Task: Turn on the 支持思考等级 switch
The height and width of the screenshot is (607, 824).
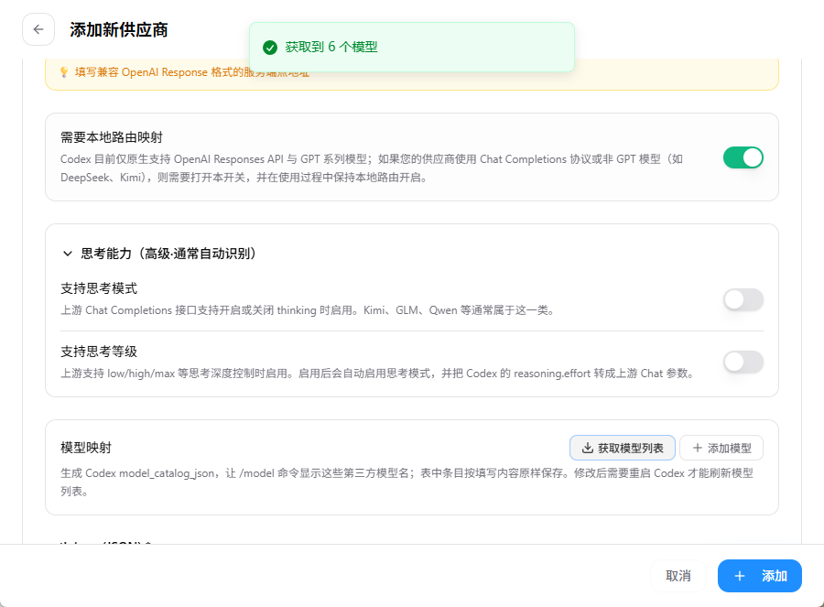Action: [x=743, y=363]
